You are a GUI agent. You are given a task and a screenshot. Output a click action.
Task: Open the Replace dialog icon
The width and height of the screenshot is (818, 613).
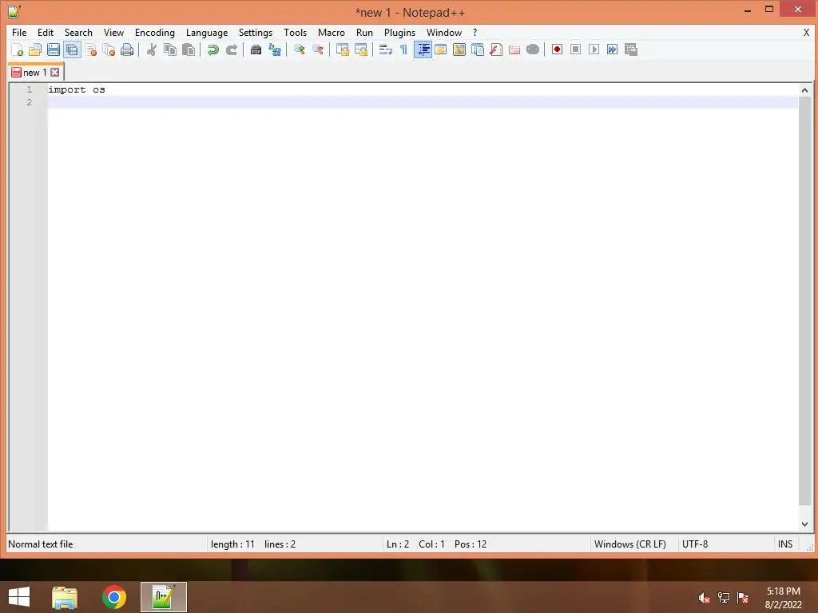coord(275,49)
